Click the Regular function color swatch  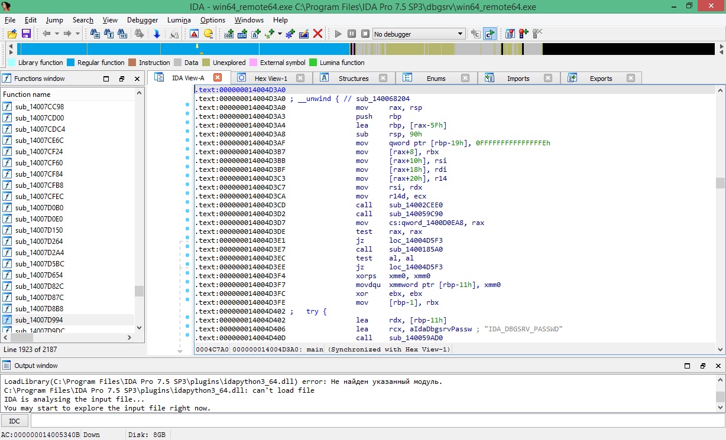pyautogui.click(x=71, y=63)
